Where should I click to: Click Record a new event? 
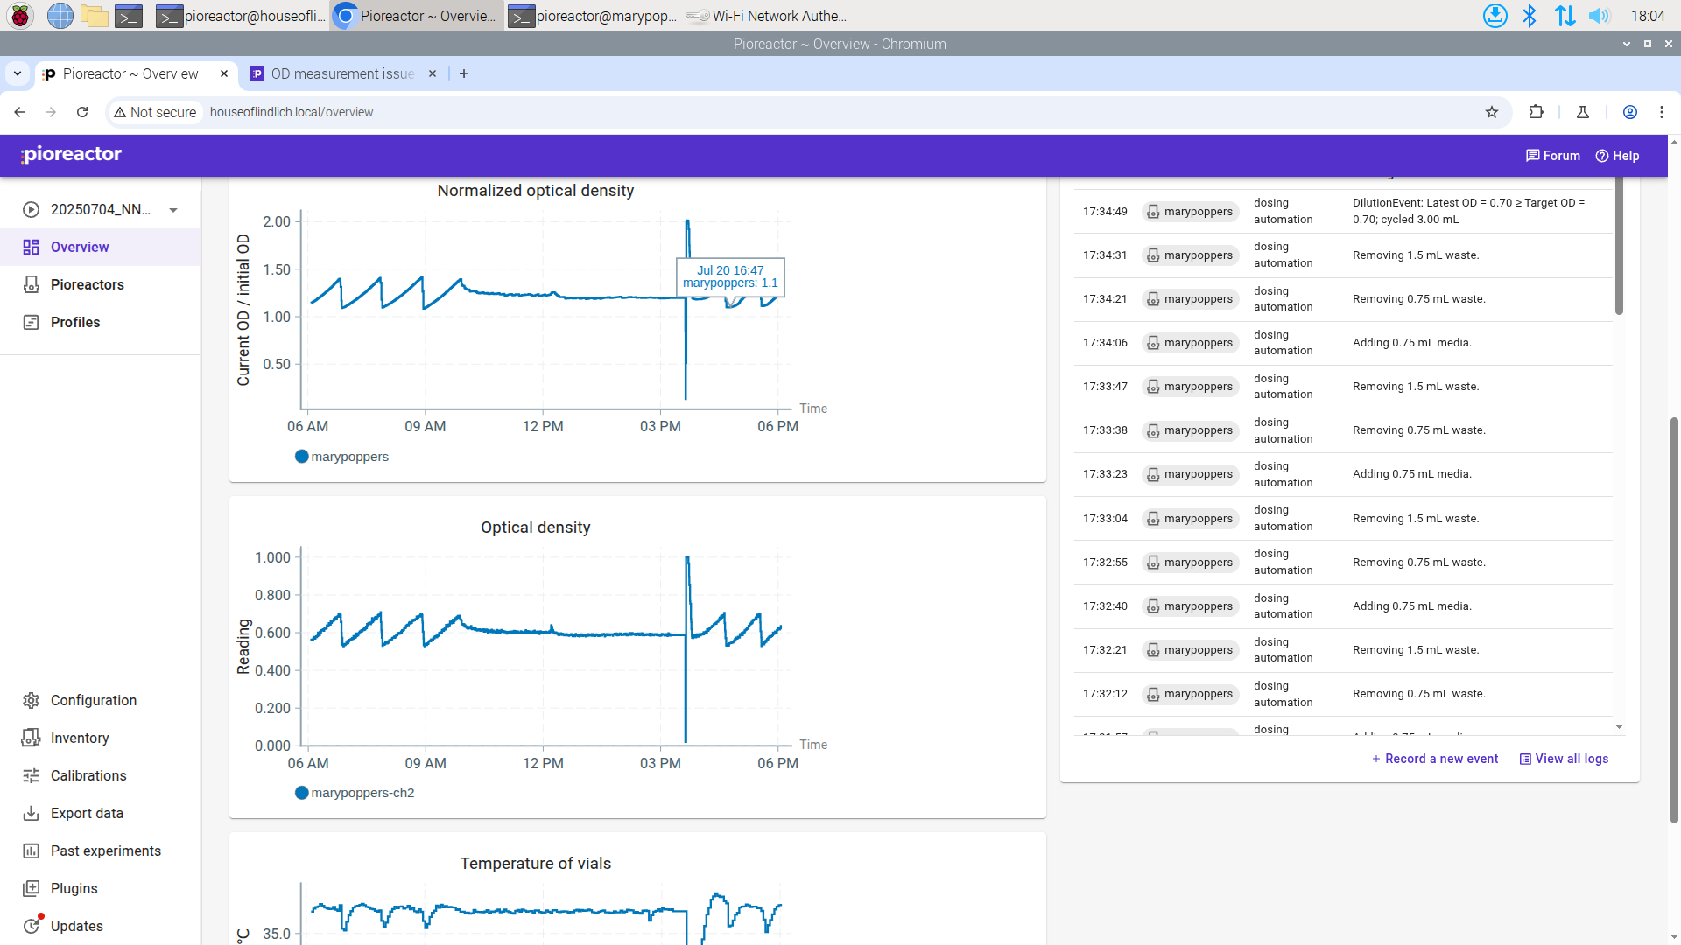coord(1435,759)
